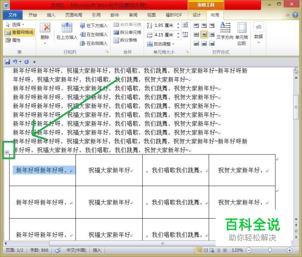Open Word Help question mark icon

pos(295,15)
